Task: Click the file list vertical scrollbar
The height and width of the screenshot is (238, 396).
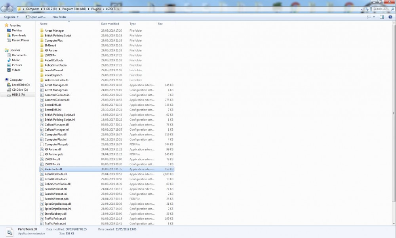Action: pyautogui.click(x=394, y=113)
